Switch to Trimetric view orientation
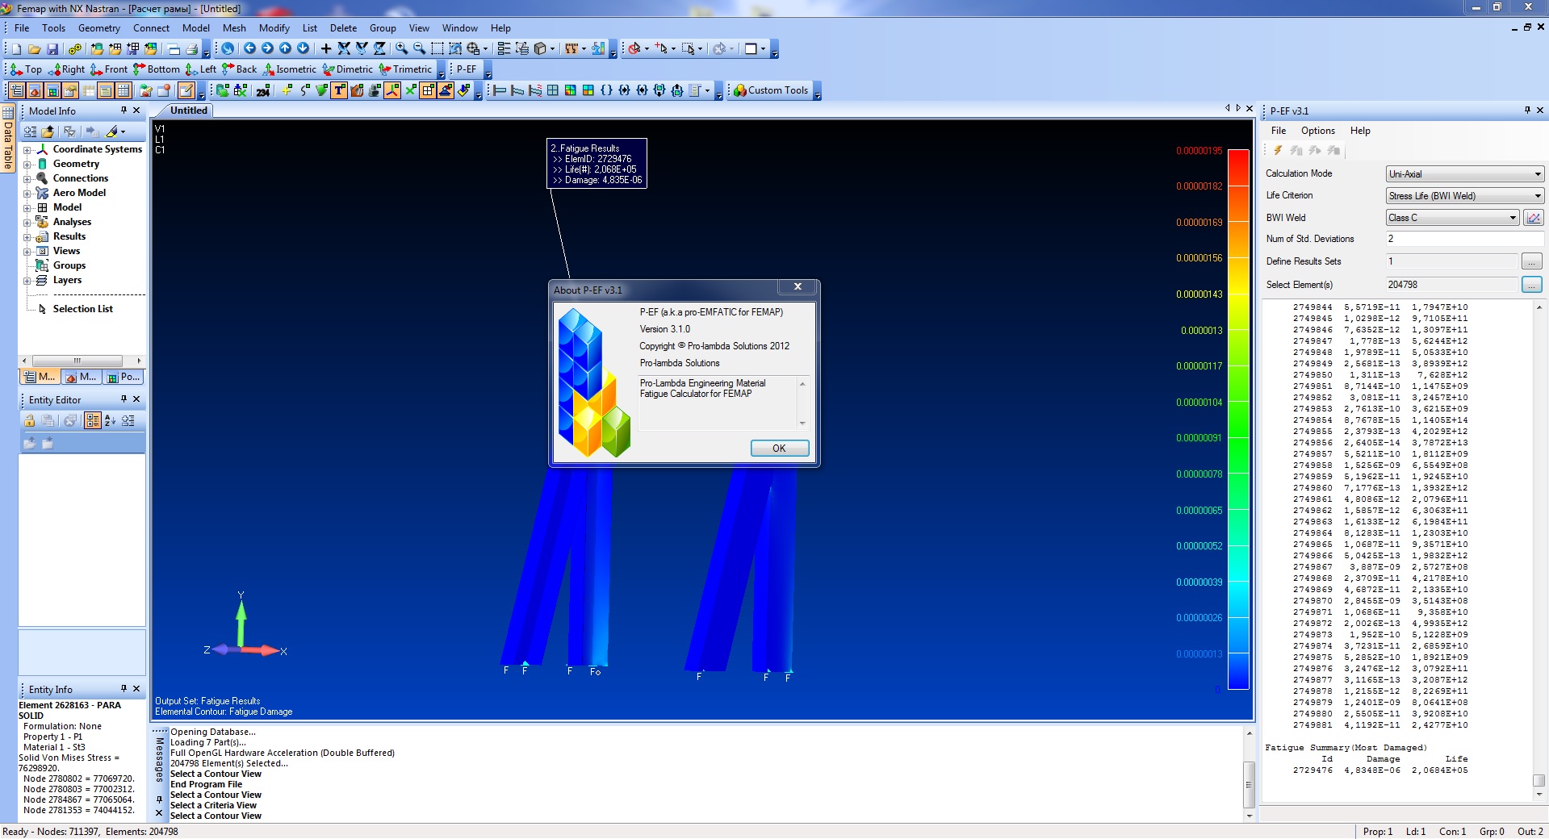Viewport: 1549px width, 839px height. (405, 69)
